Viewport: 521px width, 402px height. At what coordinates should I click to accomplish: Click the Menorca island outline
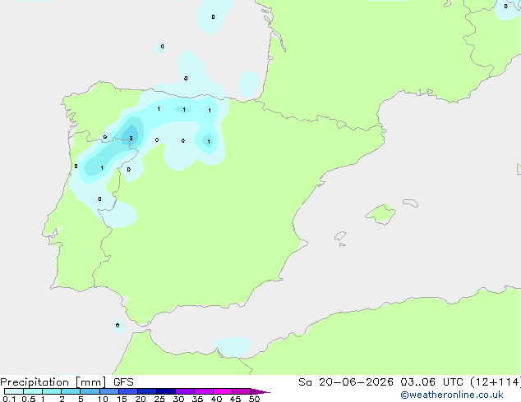pos(410,203)
